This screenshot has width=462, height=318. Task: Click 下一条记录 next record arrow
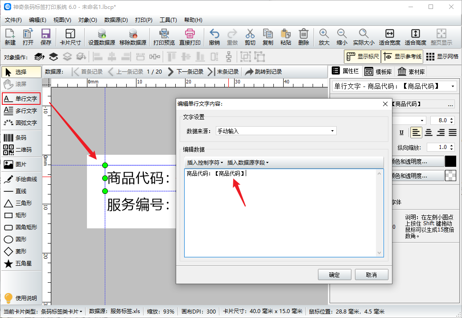tap(186, 72)
